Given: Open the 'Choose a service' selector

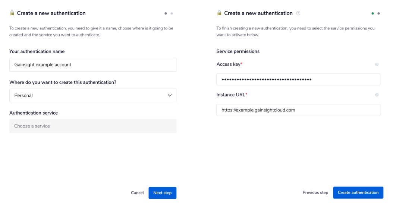Looking at the screenshot, I should pyautogui.click(x=92, y=126).
